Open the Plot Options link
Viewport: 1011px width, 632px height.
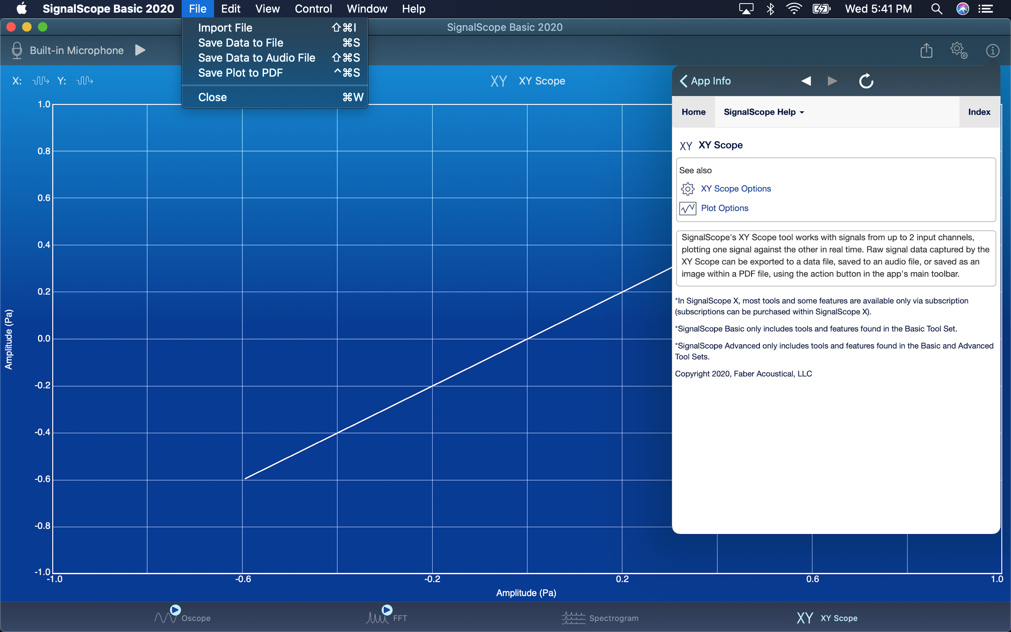point(724,208)
